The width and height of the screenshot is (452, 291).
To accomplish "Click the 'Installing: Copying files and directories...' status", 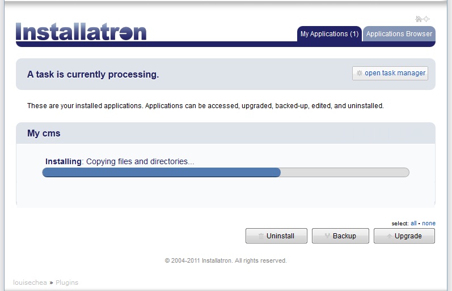I will [120, 161].
